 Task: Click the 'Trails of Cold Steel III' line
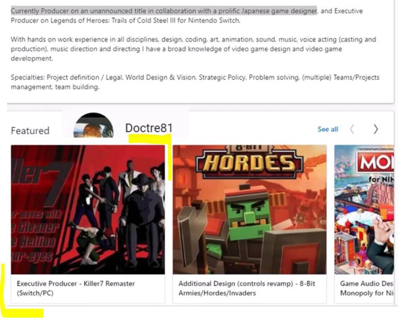pos(125,20)
